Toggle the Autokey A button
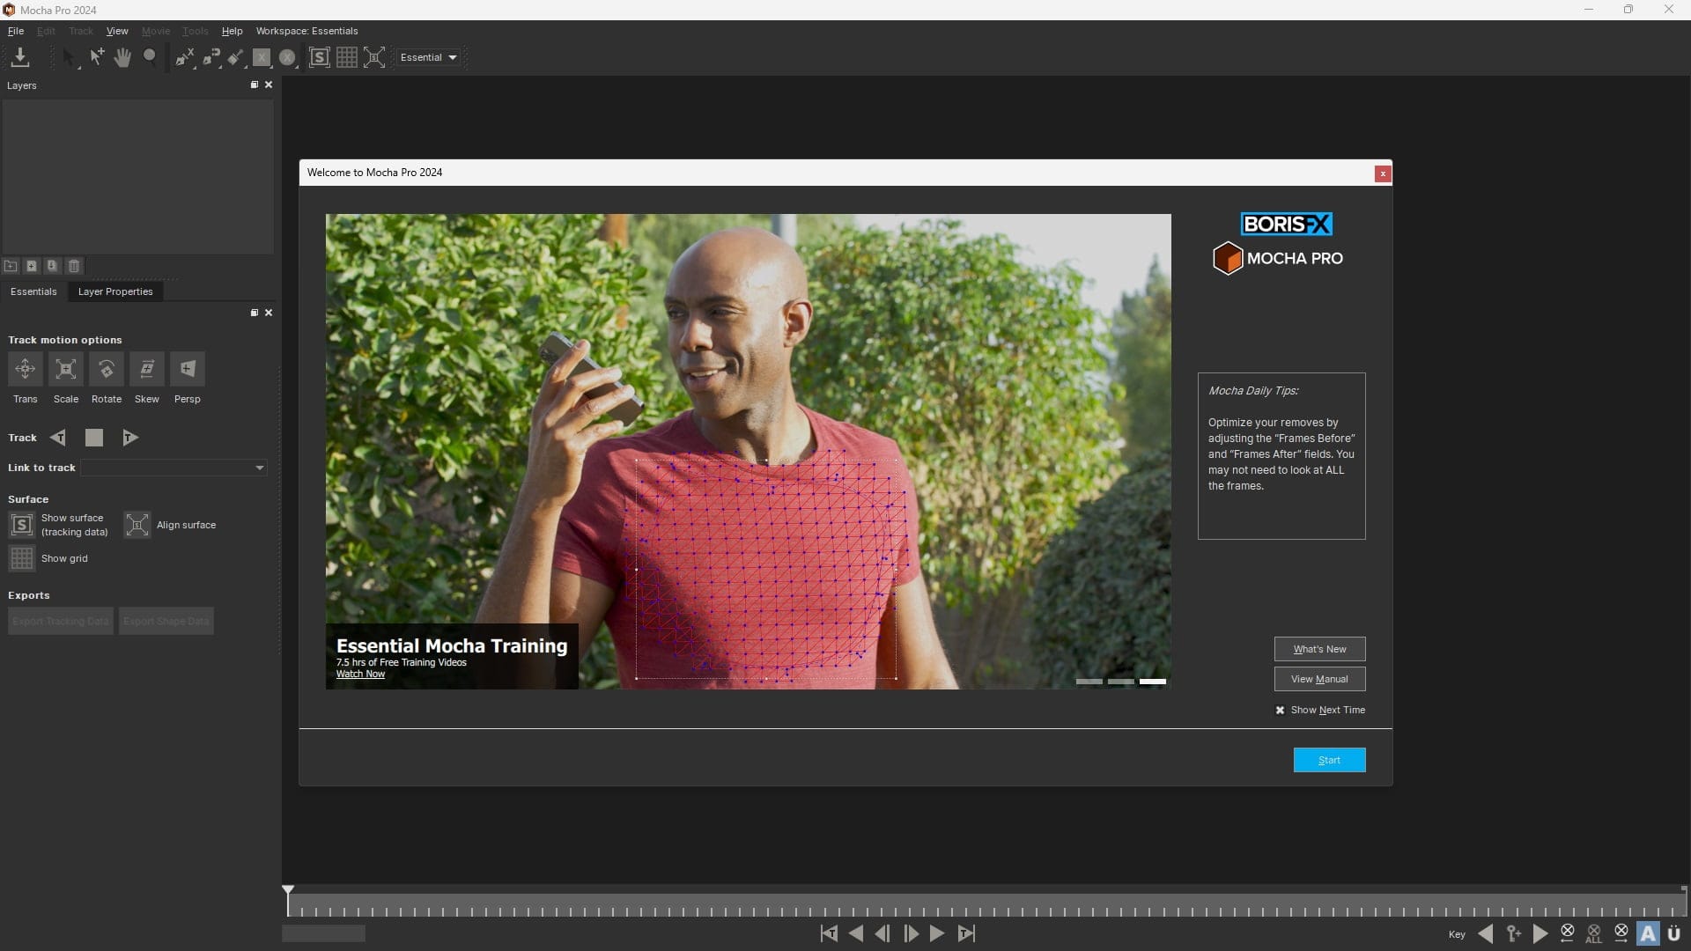This screenshot has height=951, width=1691. tap(1648, 933)
